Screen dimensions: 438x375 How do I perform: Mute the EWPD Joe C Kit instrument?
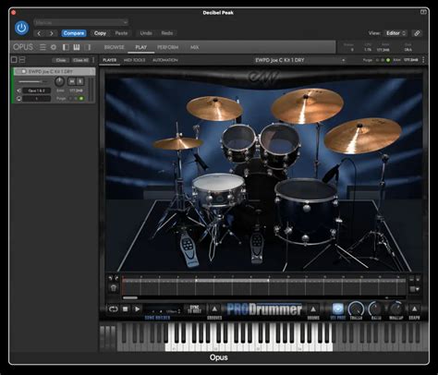pyautogui.click(x=71, y=81)
